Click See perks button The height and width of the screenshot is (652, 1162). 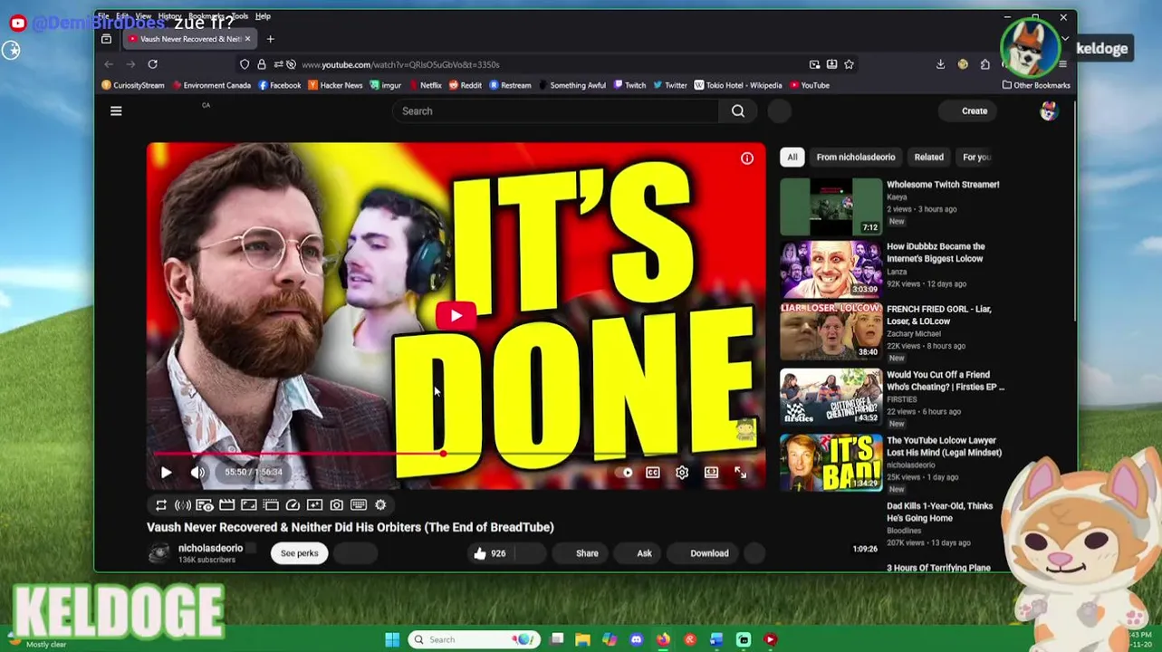(x=299, y=553)
